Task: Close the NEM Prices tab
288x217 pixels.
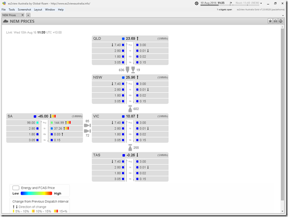Action: click(22, 15)
